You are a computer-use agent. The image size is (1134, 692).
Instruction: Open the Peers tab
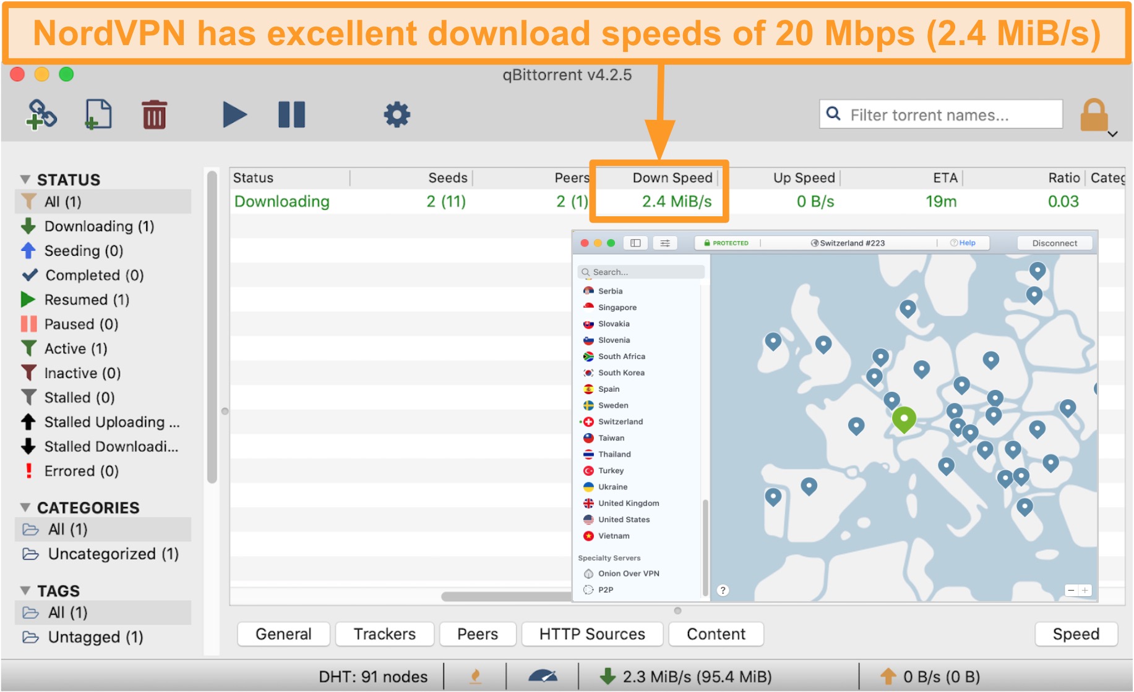(x=478, y=635)
